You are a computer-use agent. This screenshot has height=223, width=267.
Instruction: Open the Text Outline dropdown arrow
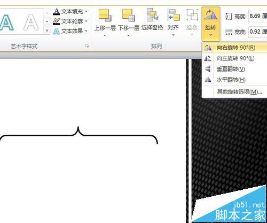coord(86,21)
